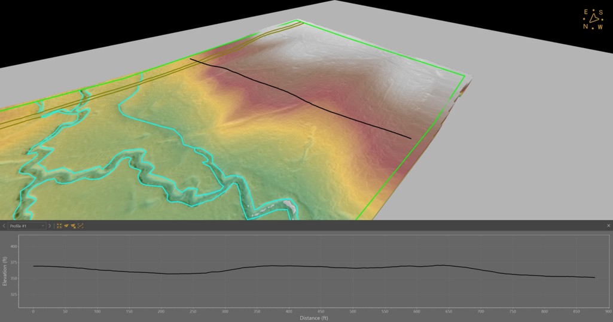Click the second yellow profile tool icon

pos(73,226)
